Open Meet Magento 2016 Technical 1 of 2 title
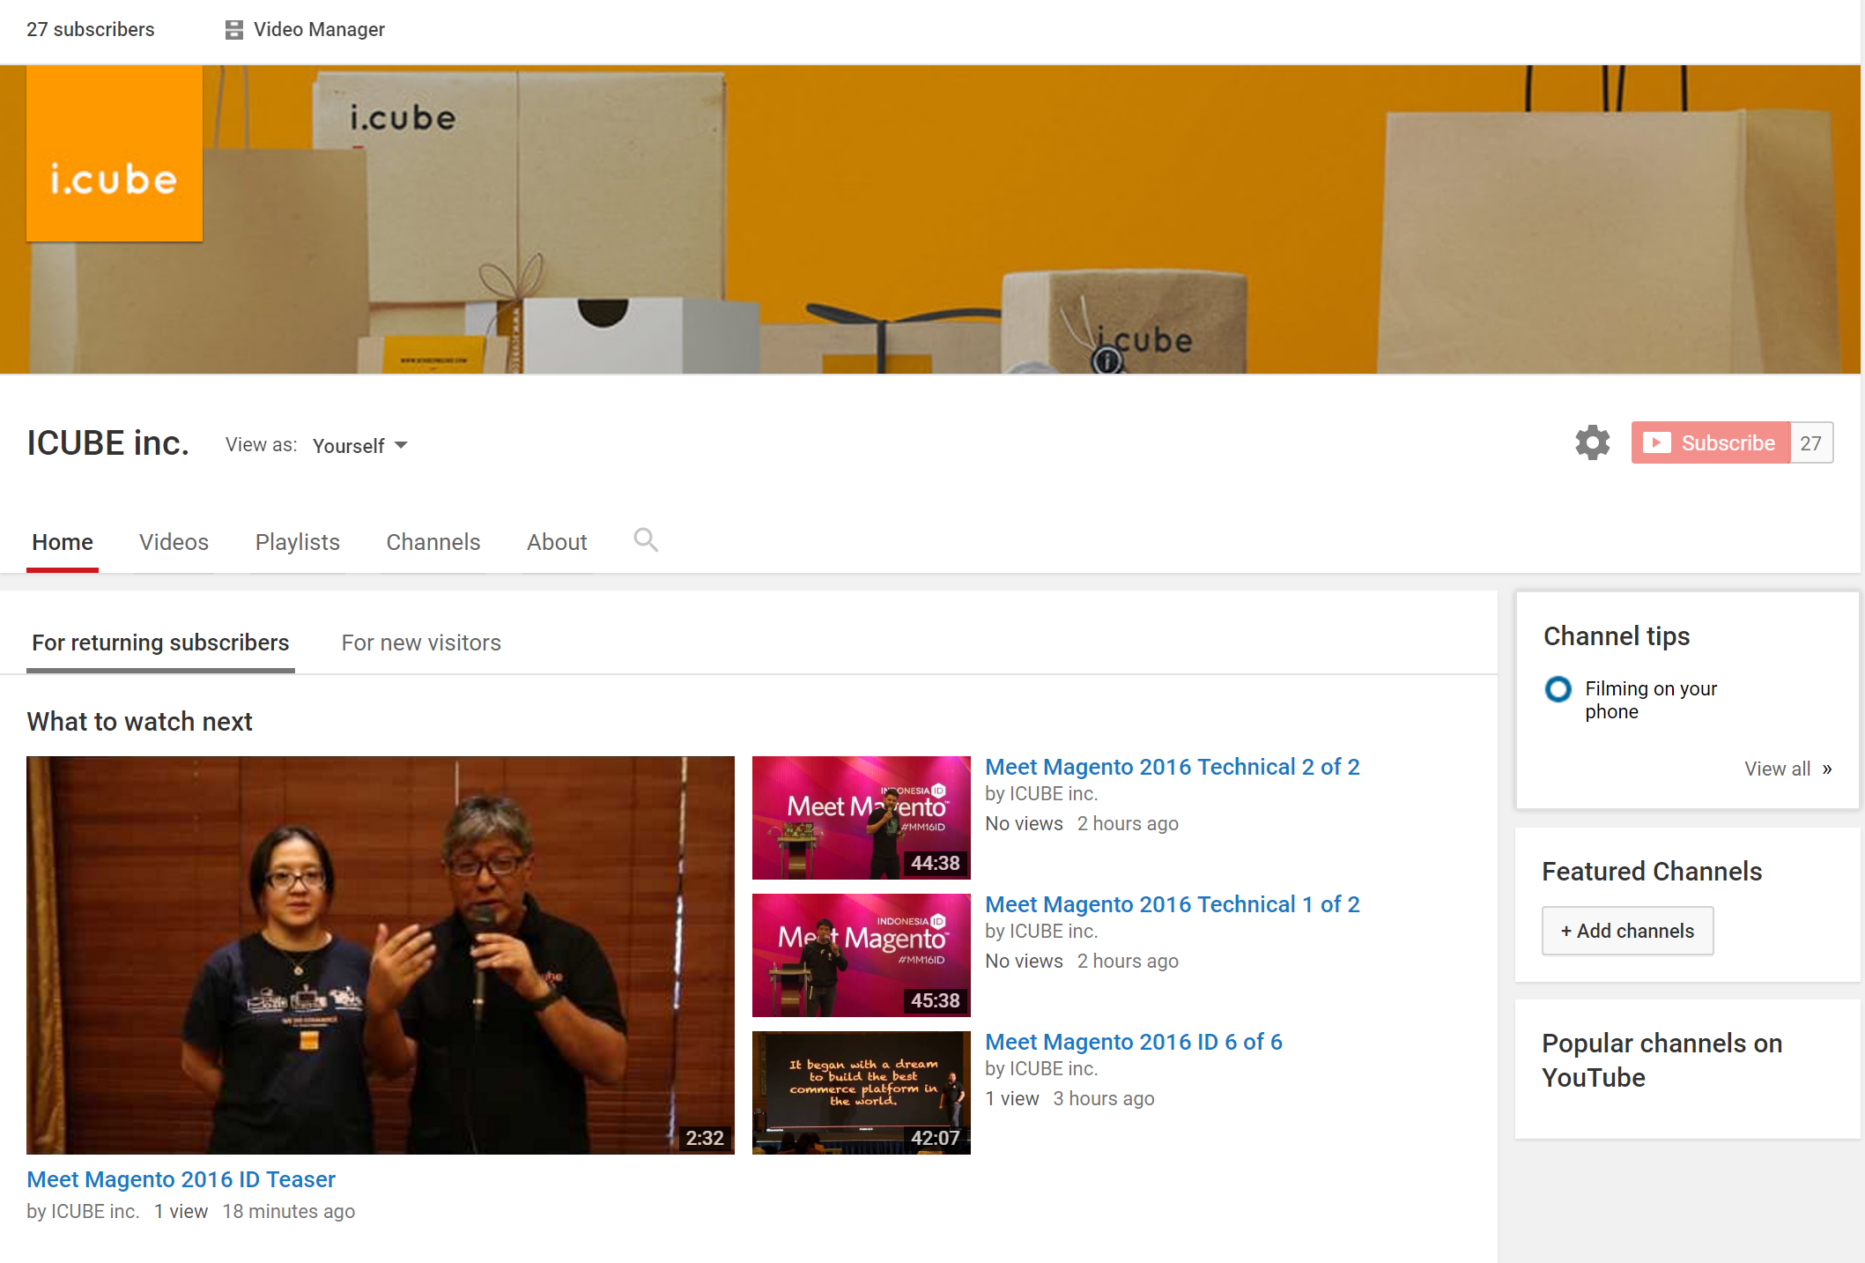 click(1172, 904)
